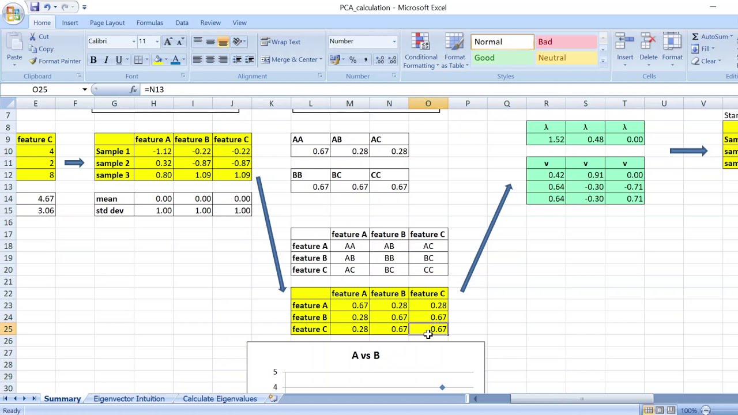Switch to the Page Layout tab

(107, 22)
